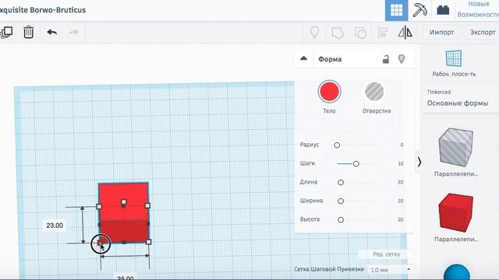This screenshot has height=280, width=499.
Task: Click the Шаги value 10
Action: pos(401,164)
